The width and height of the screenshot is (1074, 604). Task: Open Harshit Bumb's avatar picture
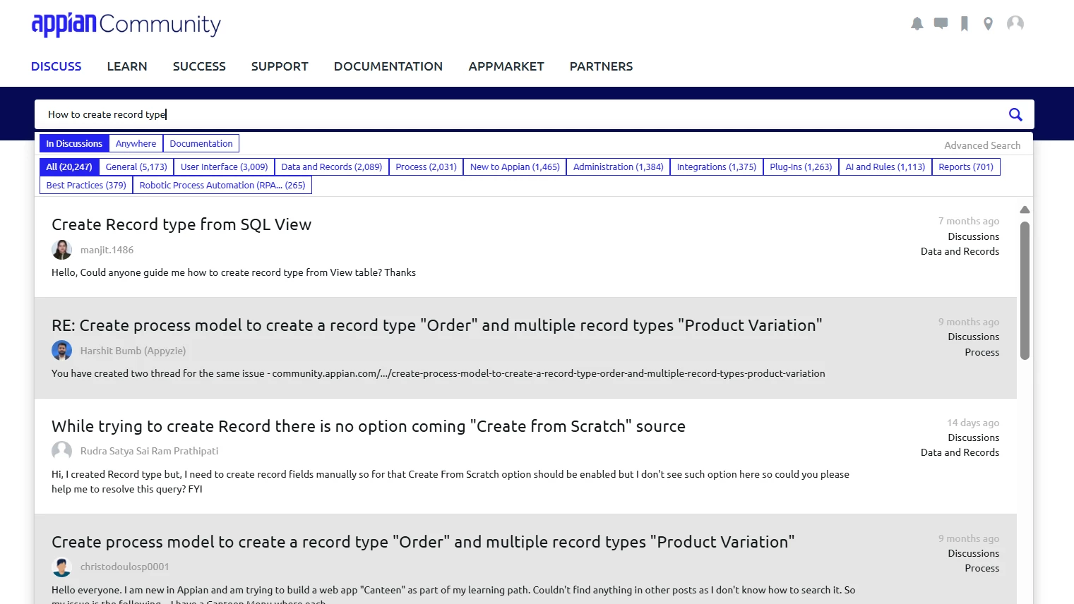[61, 351]
